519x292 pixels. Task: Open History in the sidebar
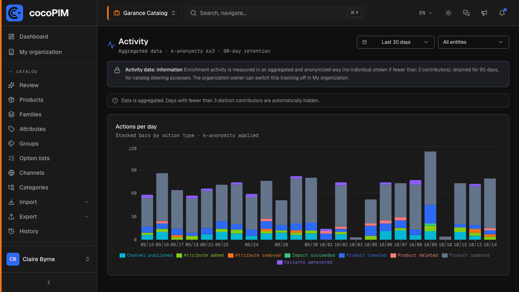pos(49,231)
